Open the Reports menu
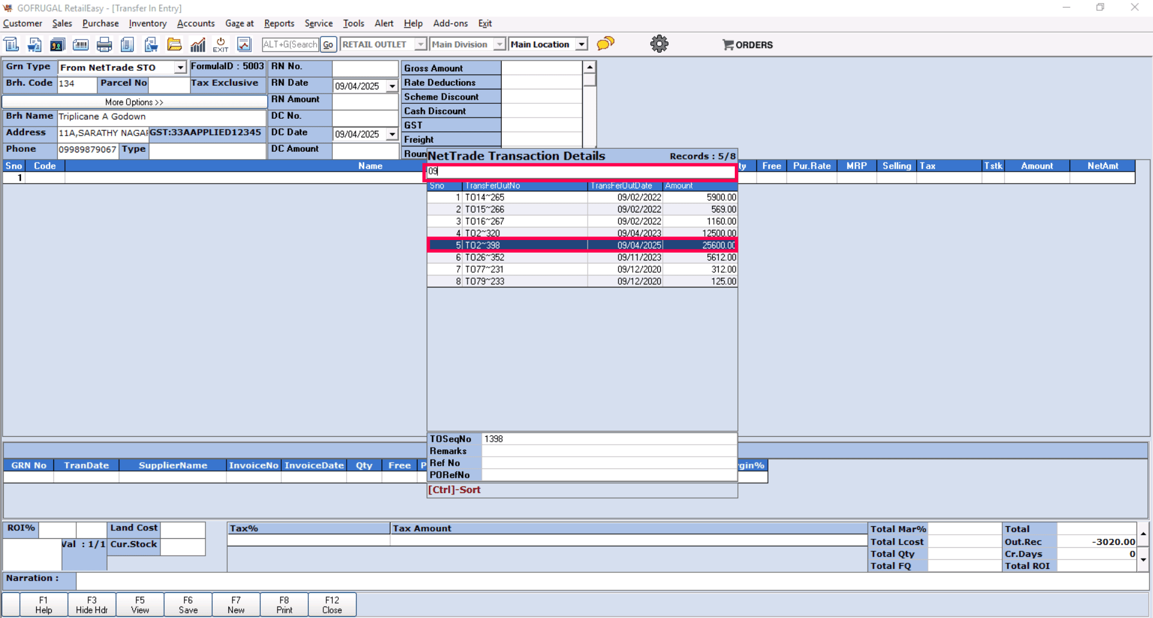Screen dimensions: 1153x618 (279, 23)
